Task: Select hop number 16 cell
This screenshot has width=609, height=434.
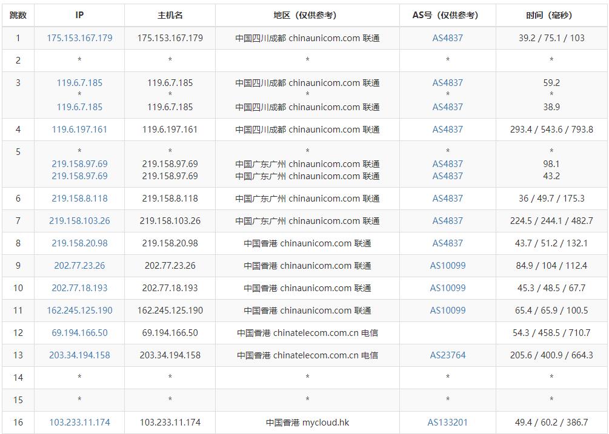Action: tap(18, 422)
